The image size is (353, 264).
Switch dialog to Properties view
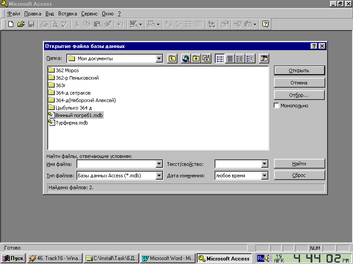click(240, 59)
